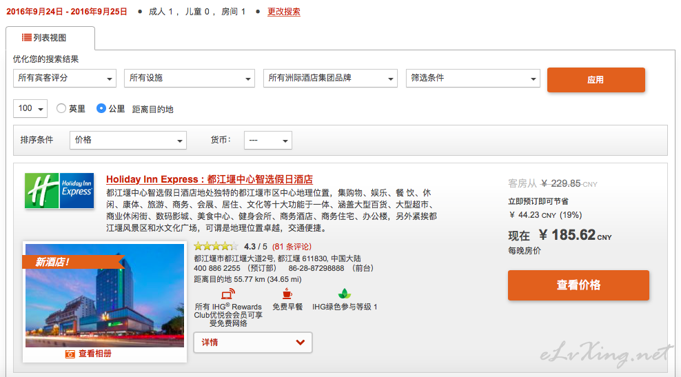This screenshot has width=681, height=377.
Task: Click the 免费早餐 label
Action: [x=287, y=307]
